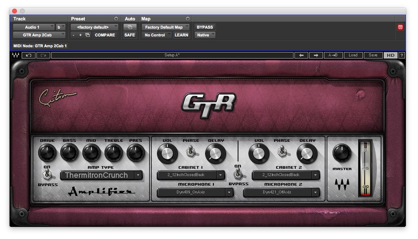Click the output level meter
The image size is (418, 239).
[x=366, y=168]
